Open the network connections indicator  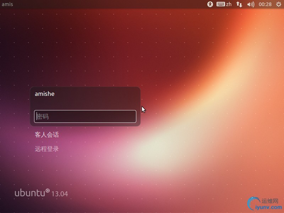point(239,4)
